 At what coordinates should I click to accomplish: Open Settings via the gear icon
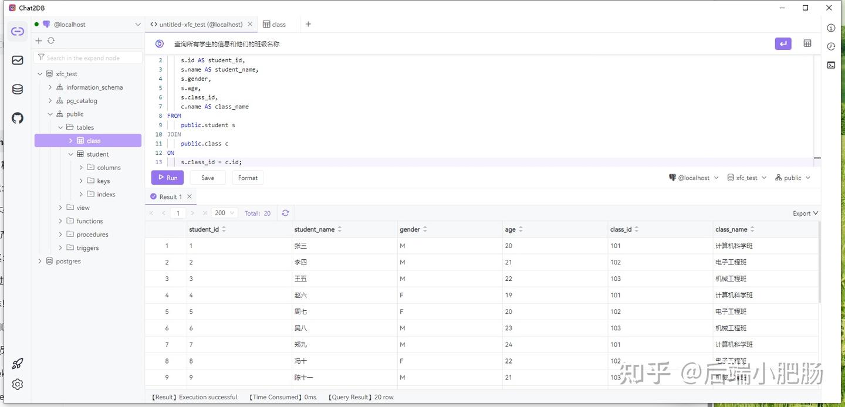click(x=17, y=384)
